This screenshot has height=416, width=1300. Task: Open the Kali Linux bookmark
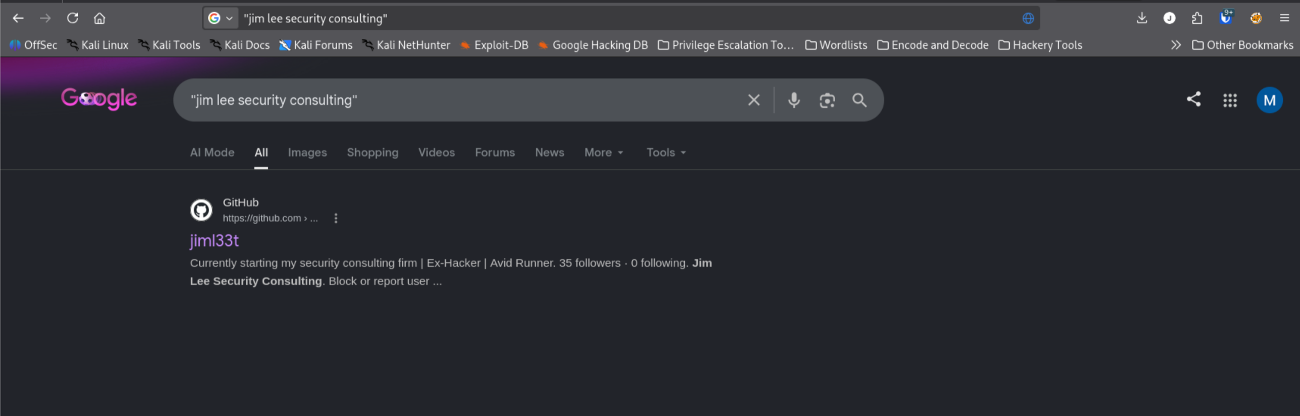[98, 45]
